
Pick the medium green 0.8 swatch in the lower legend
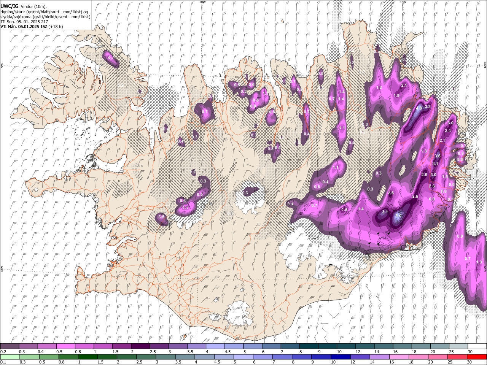pos(68,357)
